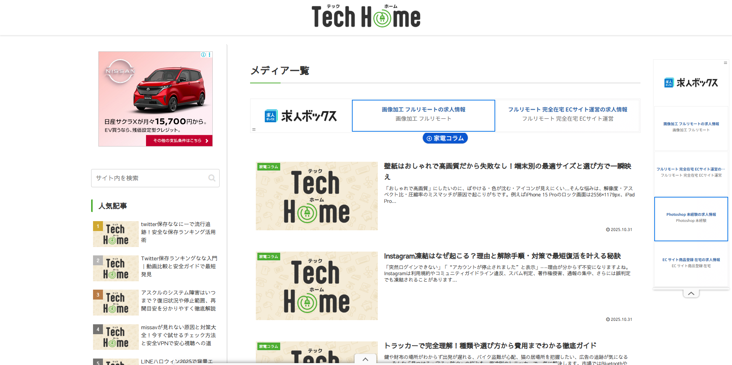The image size is (732, 365).
Task: Click the その他の支払条件はこちら ad button
Action: coord(179,140)
